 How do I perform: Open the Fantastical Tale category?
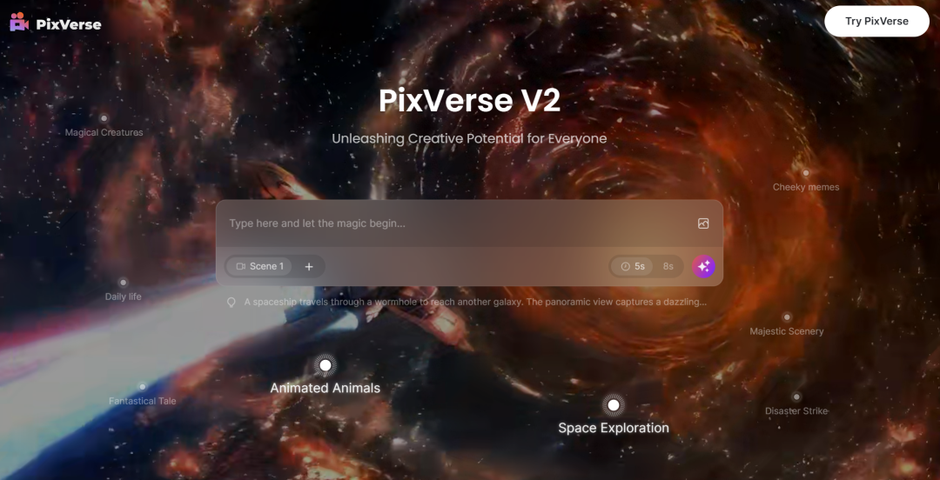click(142, 401)
